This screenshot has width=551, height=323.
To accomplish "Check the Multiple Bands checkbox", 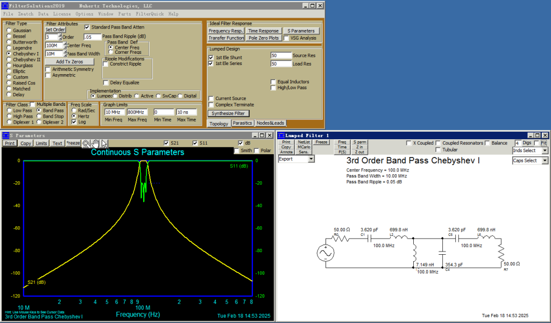I will (32, 105).
